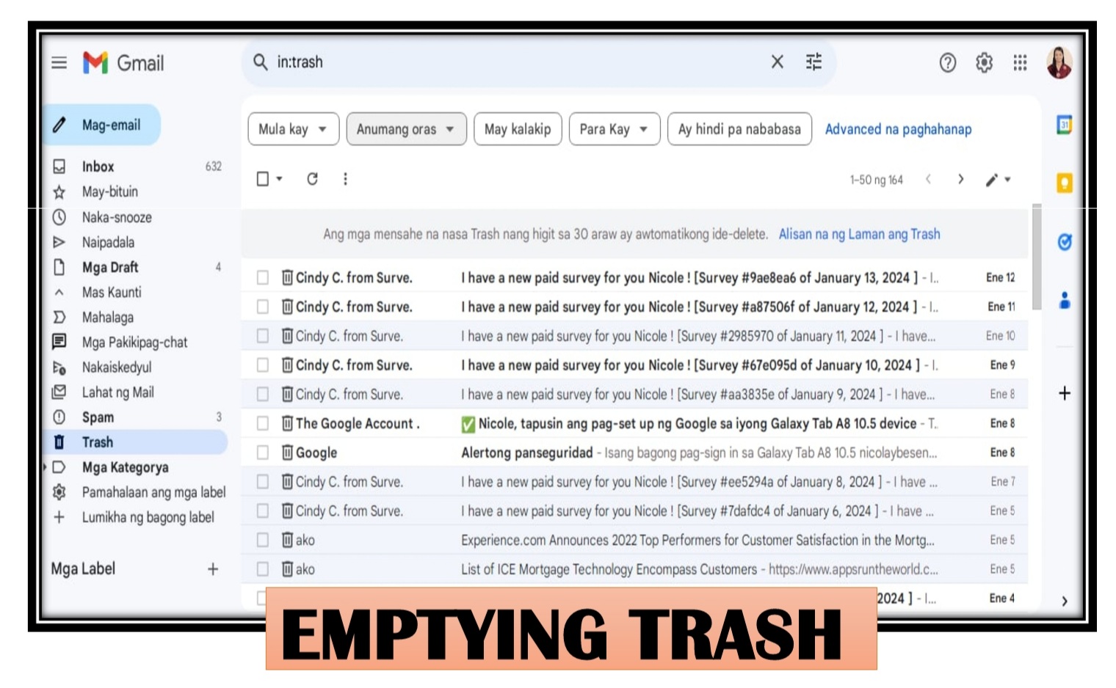1116x688 pixels.
Task: Select The Google Account email checkbox
Action: coord(262,423)
